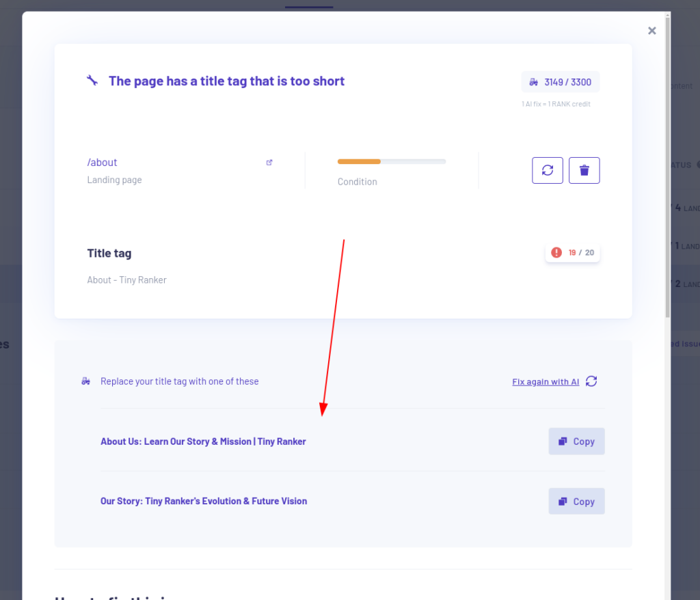This screenshot has width=700, height=600.
Task: Select the second suggested title 'Our Story'
Action: point(204,502)
